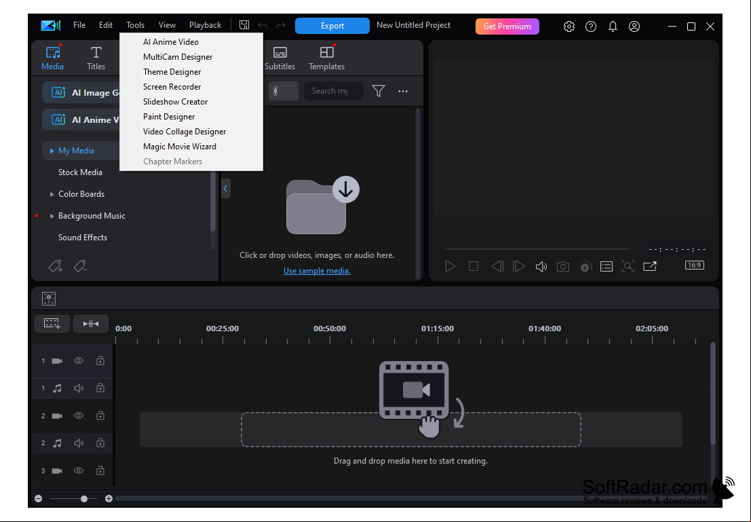The height and width of the screenshot is (522, 751).
Task: Hide video track 2 with eye icon
Action: pos(79,415)
